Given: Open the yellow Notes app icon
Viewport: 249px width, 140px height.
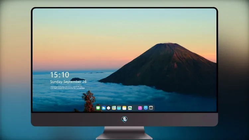Looking at the screenshot, I should 124,108.
